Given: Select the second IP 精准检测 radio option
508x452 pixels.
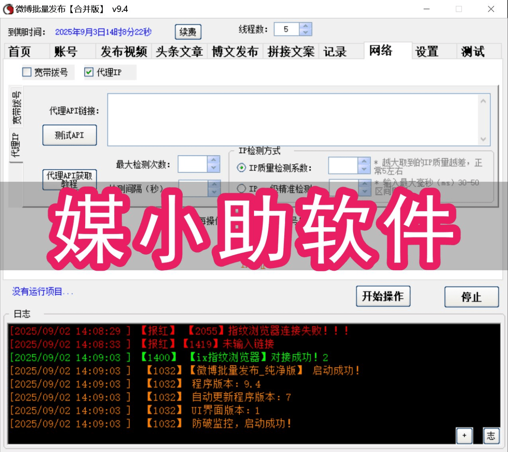Looking at the screenshot, I should tap(241, 188).
